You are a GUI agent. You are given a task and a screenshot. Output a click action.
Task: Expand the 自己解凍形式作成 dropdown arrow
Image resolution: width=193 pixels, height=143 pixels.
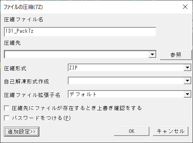coord(187,81)
